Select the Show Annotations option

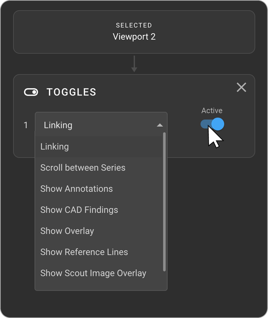[x=76, y=189]
